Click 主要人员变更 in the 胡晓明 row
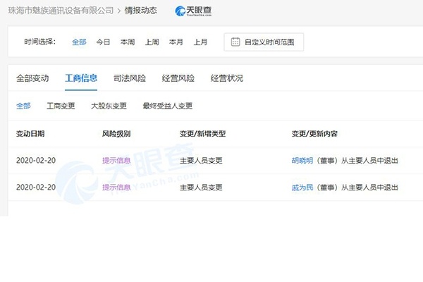 click(201, 161)
